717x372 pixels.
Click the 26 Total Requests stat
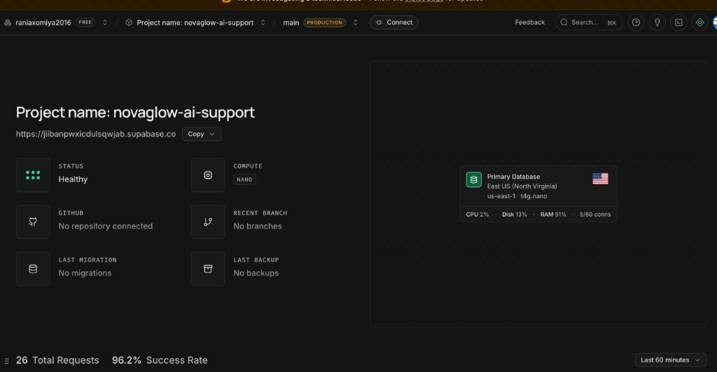coord(57,360)
